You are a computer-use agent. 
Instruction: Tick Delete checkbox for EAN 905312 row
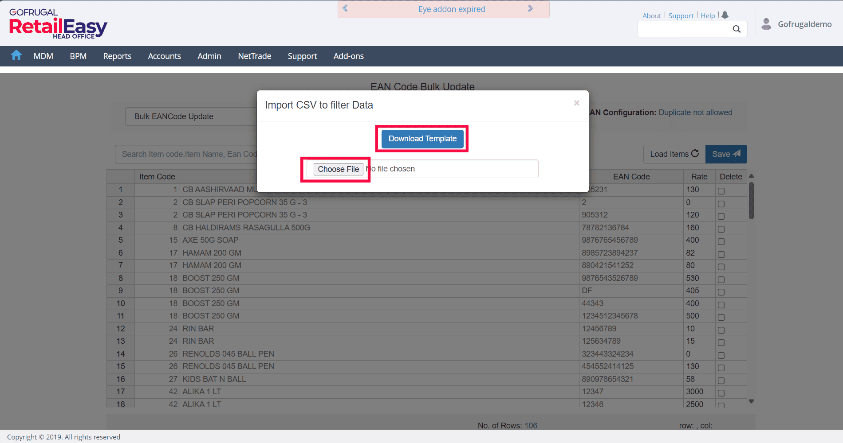pyautogui.click(x=721, y=216)
